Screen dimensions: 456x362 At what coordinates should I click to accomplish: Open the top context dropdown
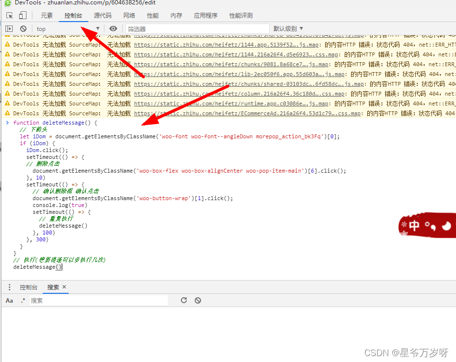[68, 29]
